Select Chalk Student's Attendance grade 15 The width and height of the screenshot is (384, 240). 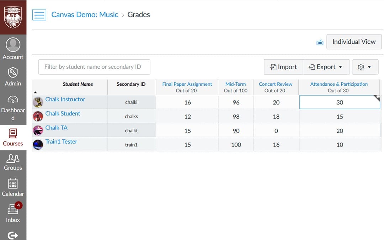coord(340,116)
